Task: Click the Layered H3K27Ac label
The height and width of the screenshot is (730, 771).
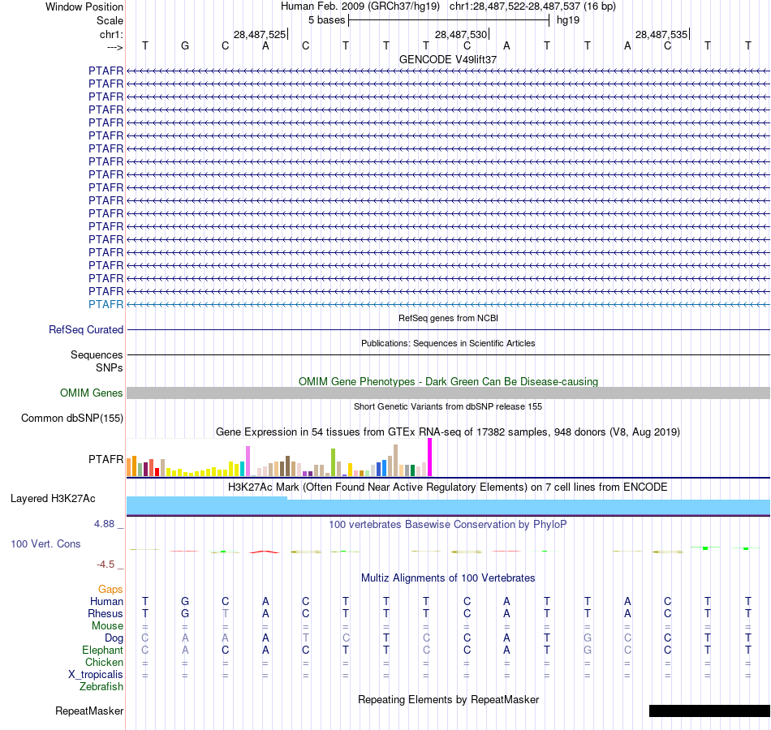Action: pyautogui.click(x=53, y=499)
